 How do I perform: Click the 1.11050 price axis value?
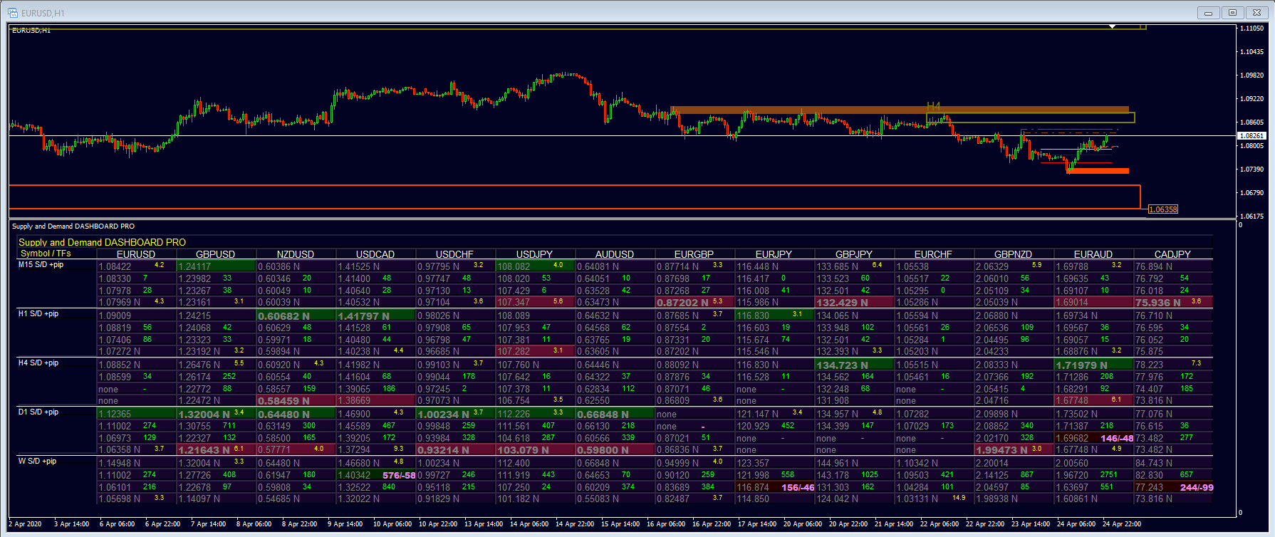point(1252,28)
